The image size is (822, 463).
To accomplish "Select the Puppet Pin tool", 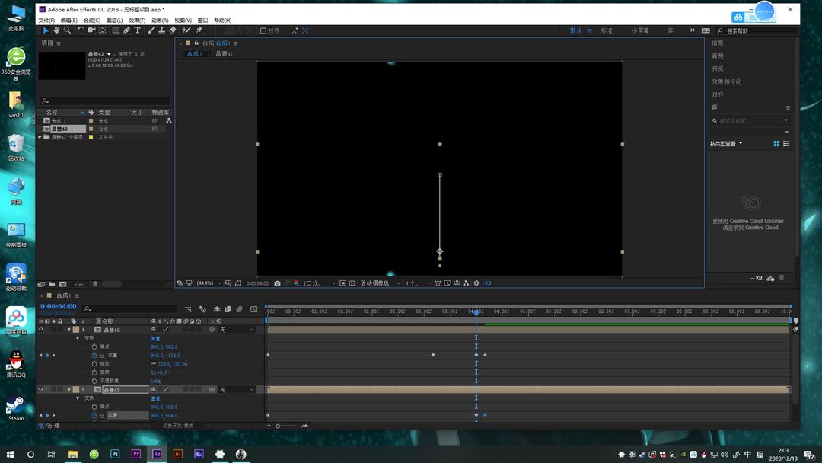I will [x=199, y=30].
